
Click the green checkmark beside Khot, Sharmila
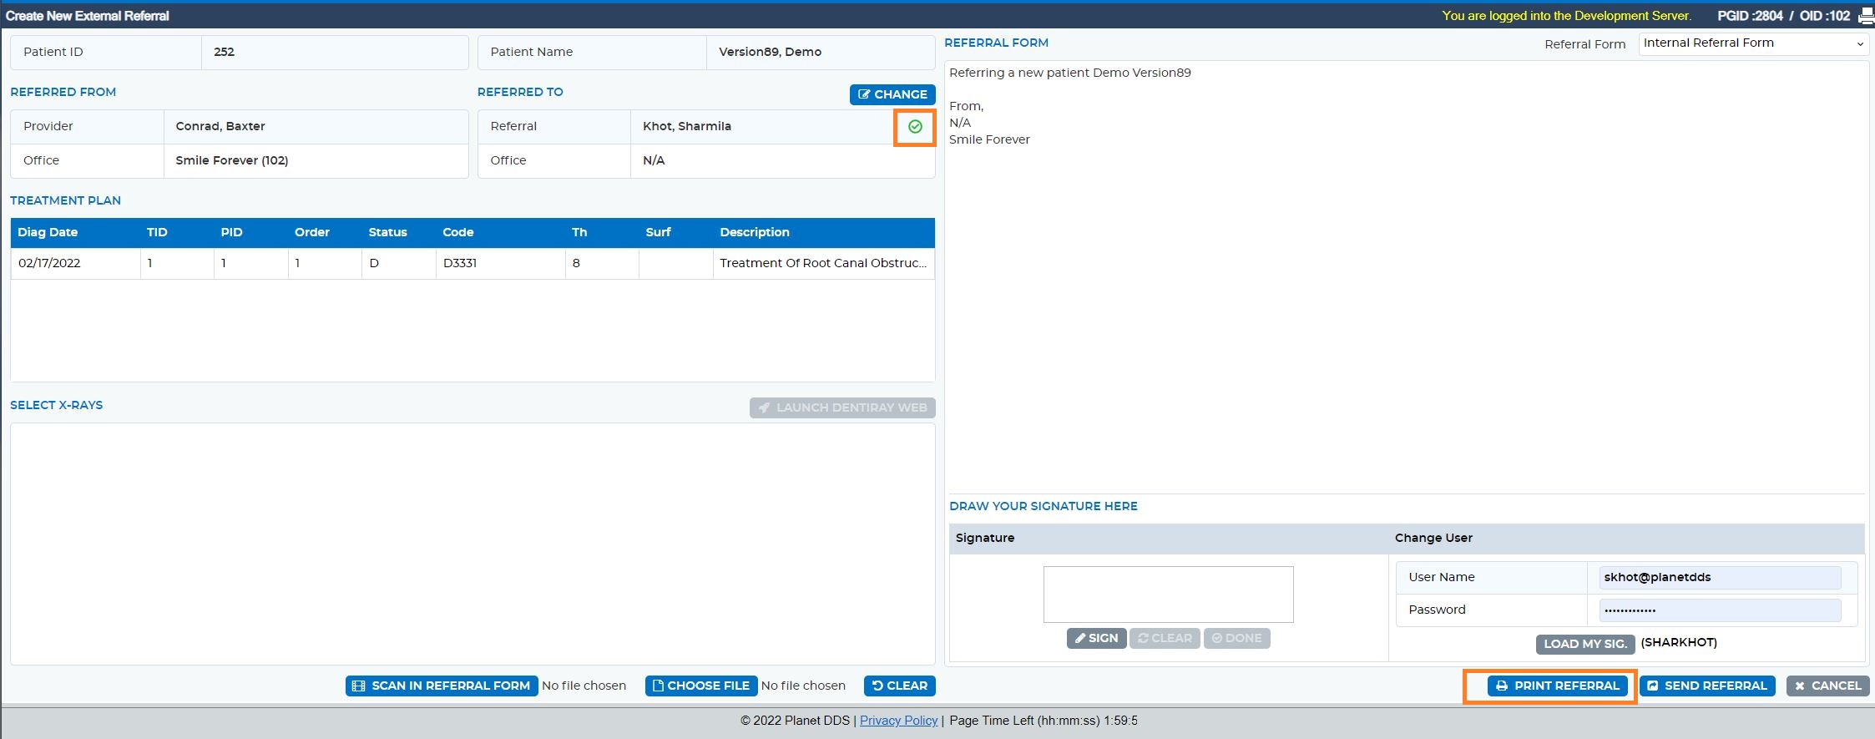tap(915, 127)
